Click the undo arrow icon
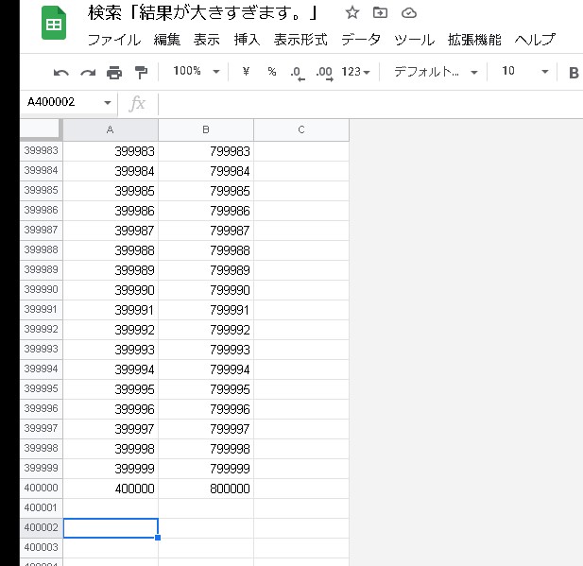Image resolution: width=583 pixels, height=566 pixels. coord(61,72)
